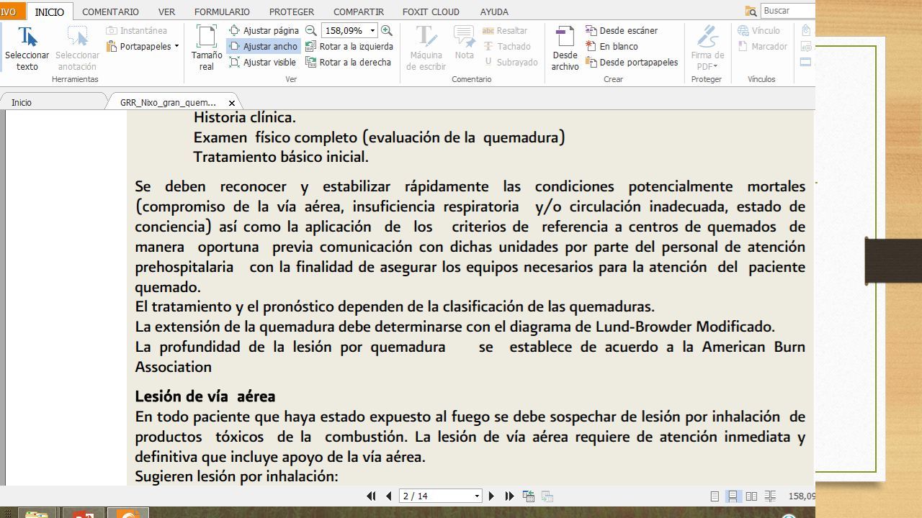
Task: Select the Seleccionar texto tool
Action: pos(27,48)
